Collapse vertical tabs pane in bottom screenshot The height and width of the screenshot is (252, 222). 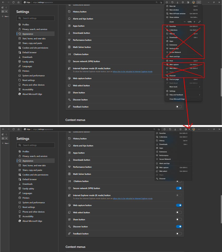click(6, 134)
